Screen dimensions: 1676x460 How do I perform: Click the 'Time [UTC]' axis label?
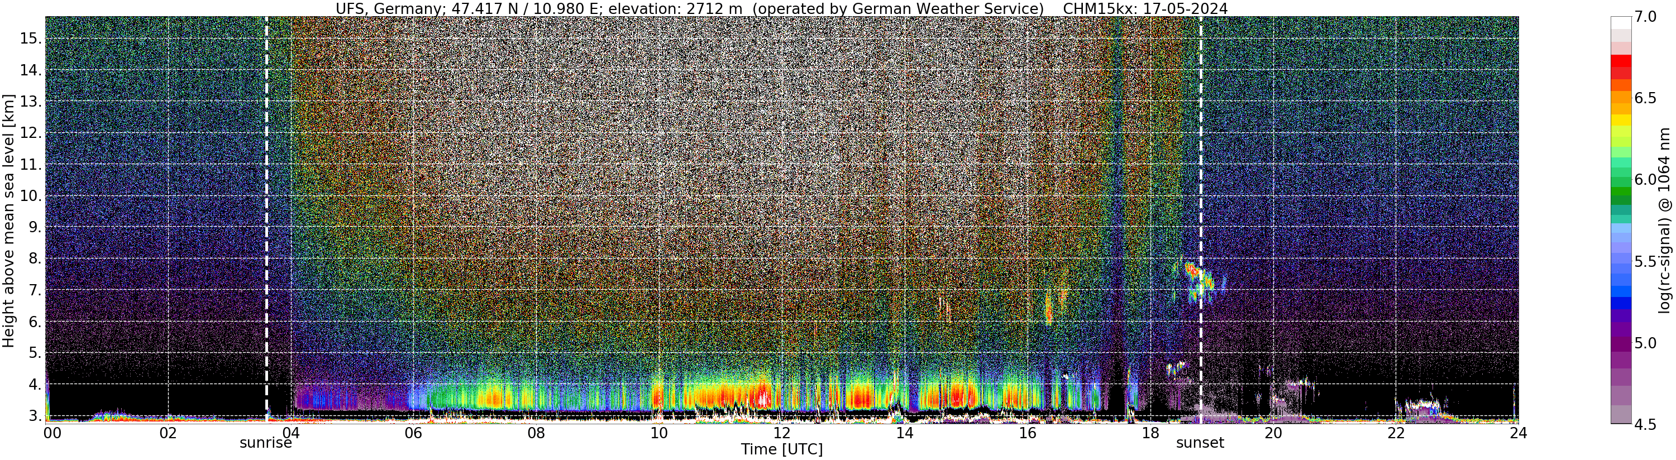pos(781,449)
